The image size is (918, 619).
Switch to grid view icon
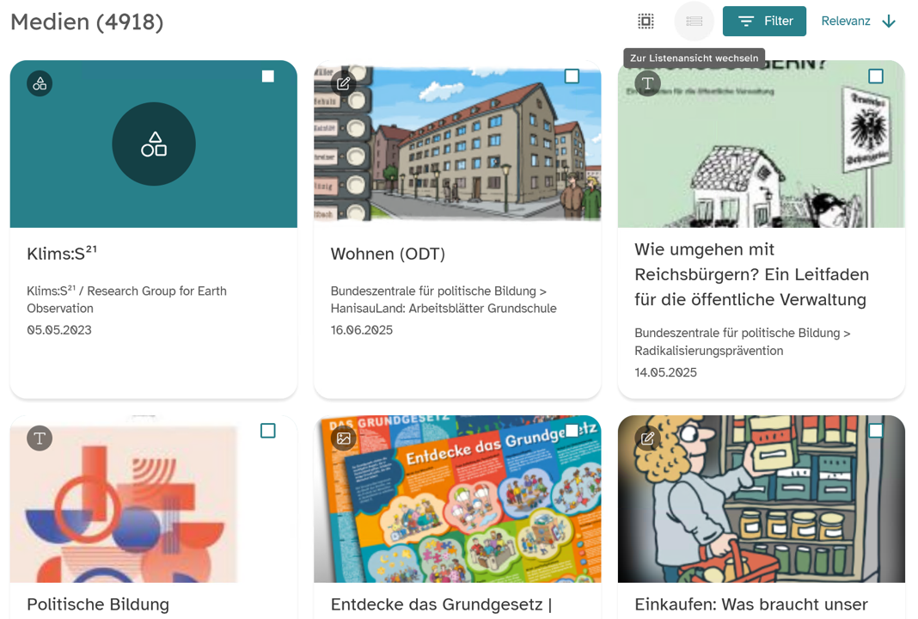point(646,21)
